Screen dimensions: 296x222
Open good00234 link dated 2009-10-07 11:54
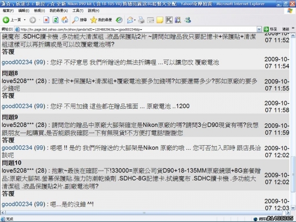point(17,62)
